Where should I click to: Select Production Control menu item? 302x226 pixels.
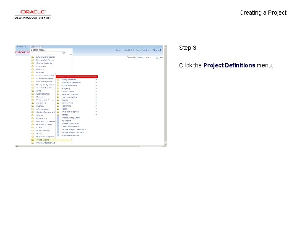pyautogui.click(x=44, y=124)
